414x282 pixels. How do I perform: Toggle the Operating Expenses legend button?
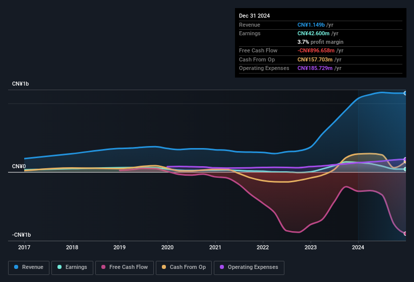(x=249, y=267)
